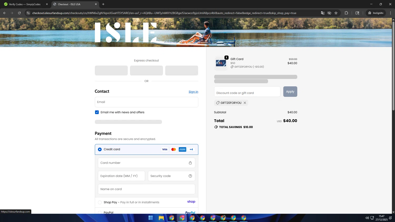Click the volume icon in system tray
This screenshot has width=395, height=222.
367,218
